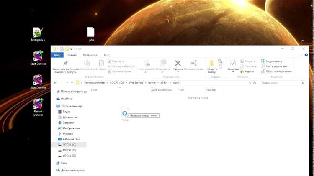314x176 pixels.
Task: Create a new folder (Создать папку)
Action: [x=212, y=66]
